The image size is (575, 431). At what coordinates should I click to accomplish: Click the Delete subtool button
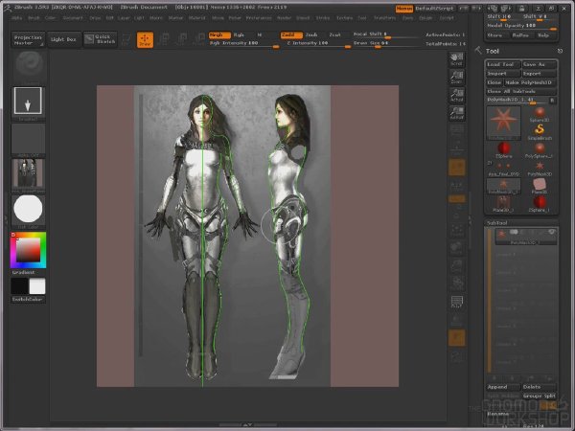coord(539,387)
